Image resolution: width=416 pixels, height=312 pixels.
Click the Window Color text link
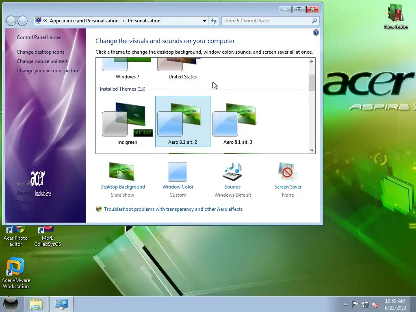tap(178, 187)
